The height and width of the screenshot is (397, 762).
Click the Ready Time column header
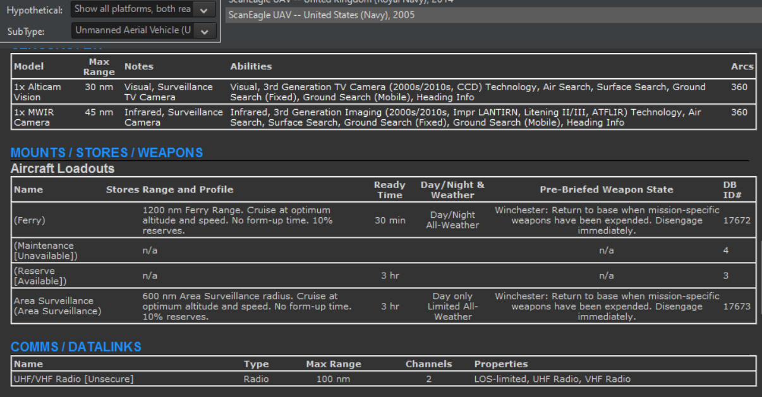(390, 190)
